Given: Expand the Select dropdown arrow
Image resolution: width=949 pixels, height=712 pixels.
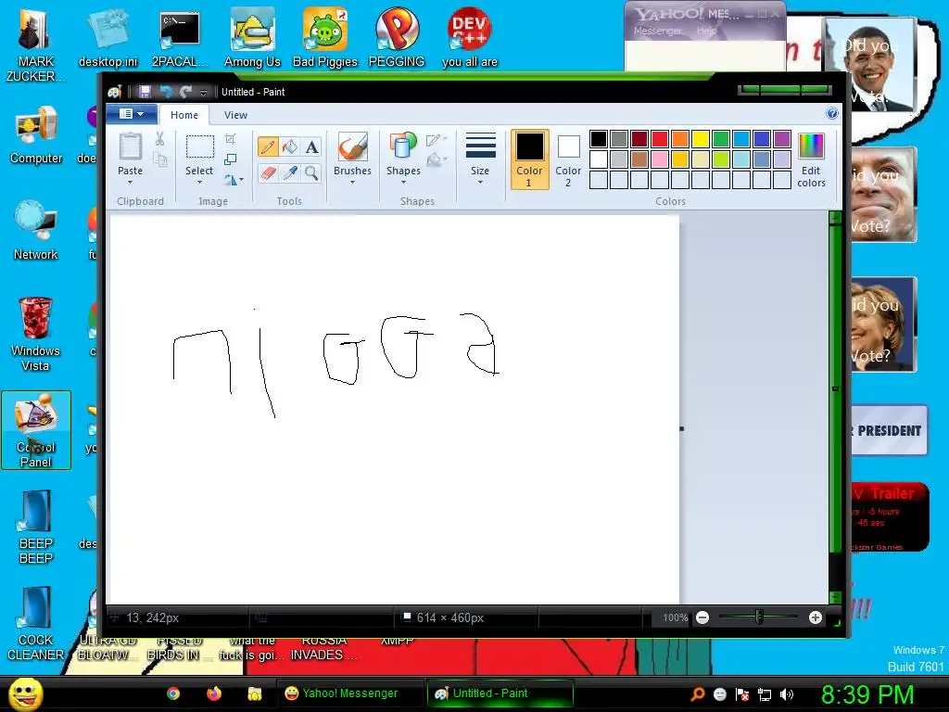Looking at the screenshot, I should (199, 183).
